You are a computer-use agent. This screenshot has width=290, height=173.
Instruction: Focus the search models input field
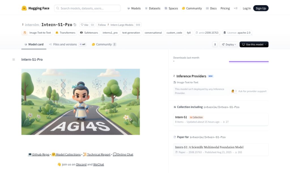[87, 8]
